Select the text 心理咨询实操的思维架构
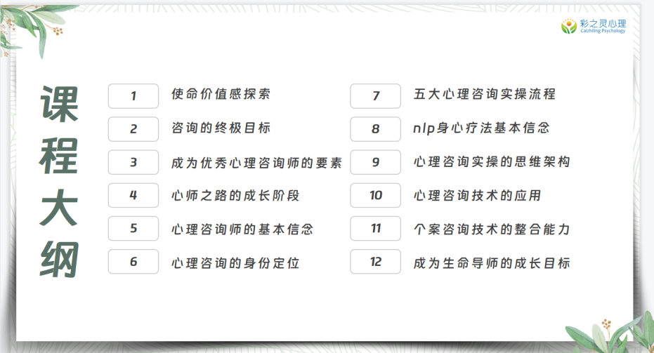Screen dimensions: 654x353 tap(492, 161)
